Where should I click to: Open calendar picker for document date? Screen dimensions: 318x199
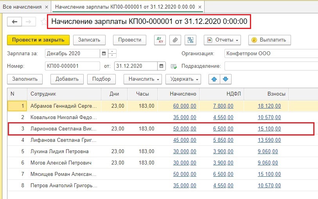(x=162, y=66)
